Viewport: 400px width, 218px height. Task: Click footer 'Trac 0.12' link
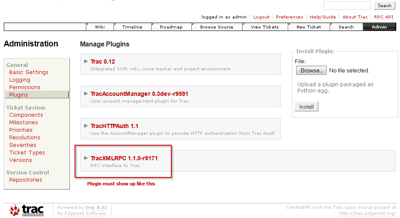point(96,207)
